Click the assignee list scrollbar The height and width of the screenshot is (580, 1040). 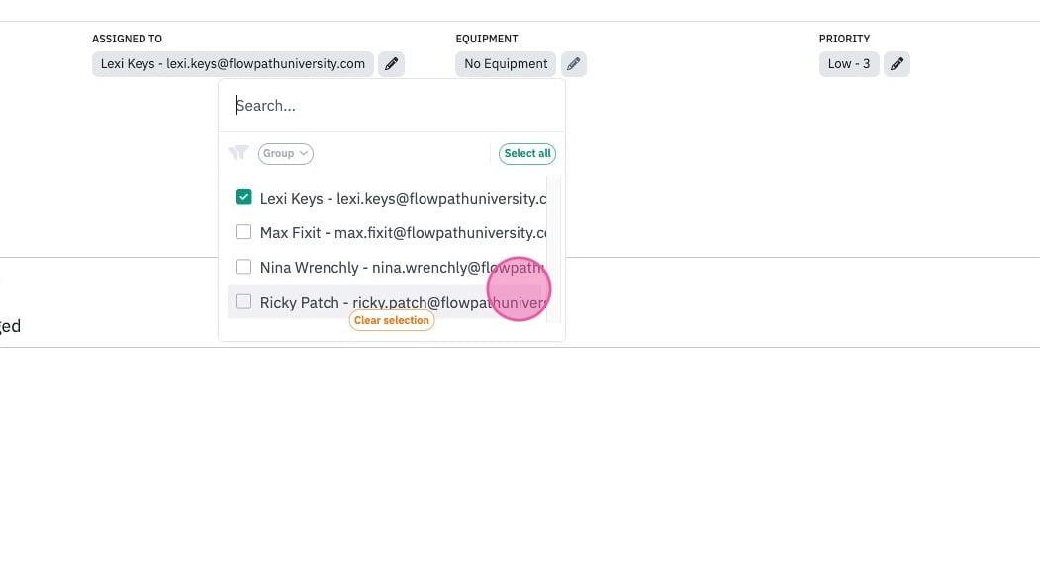point(554,249)
